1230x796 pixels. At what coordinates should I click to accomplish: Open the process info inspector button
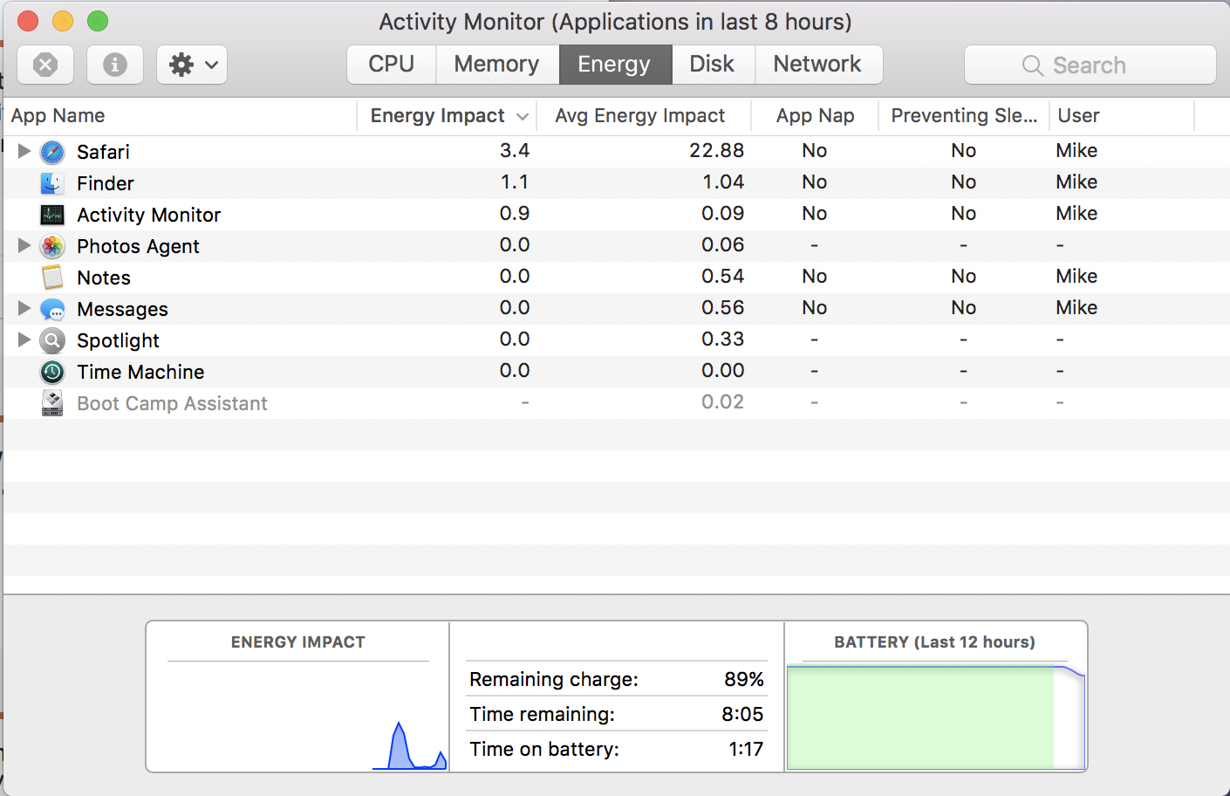tap(115, 65)
